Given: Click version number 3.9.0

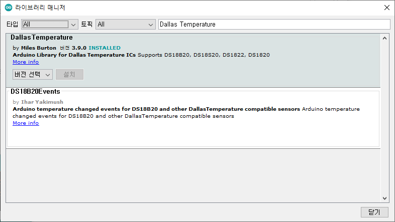Looking at the screenshot, I should 79,48.
